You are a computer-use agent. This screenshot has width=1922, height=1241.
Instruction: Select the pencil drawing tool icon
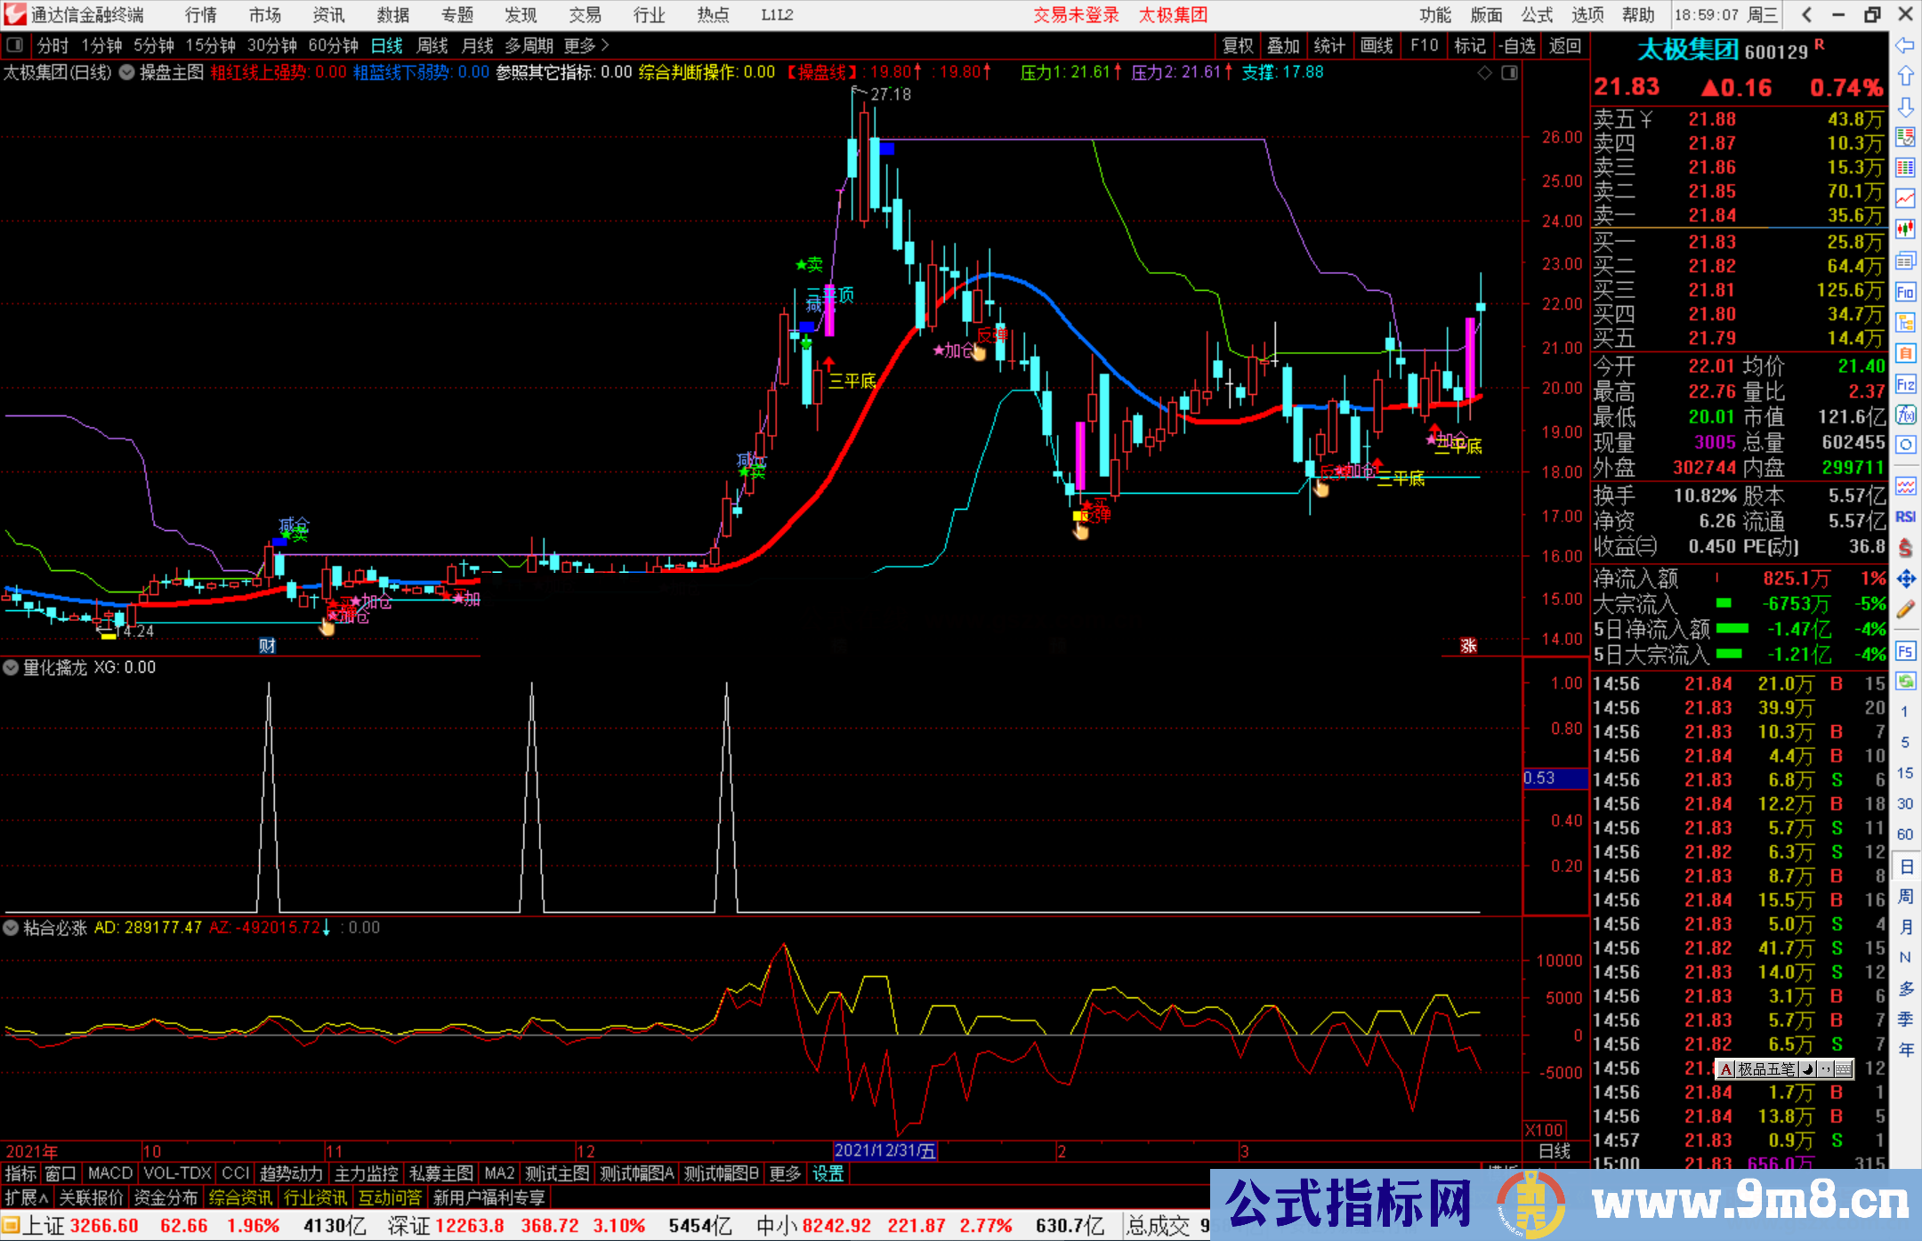click(x=1905, y=609)
